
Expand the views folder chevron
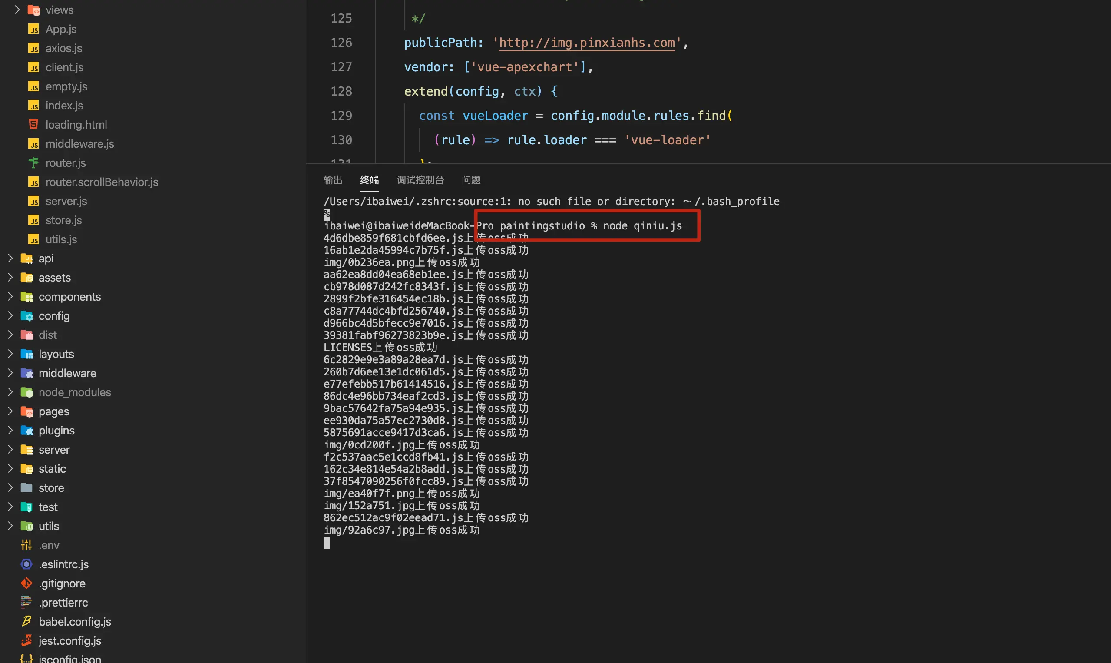pyautogui.click(x=17, y=10)
